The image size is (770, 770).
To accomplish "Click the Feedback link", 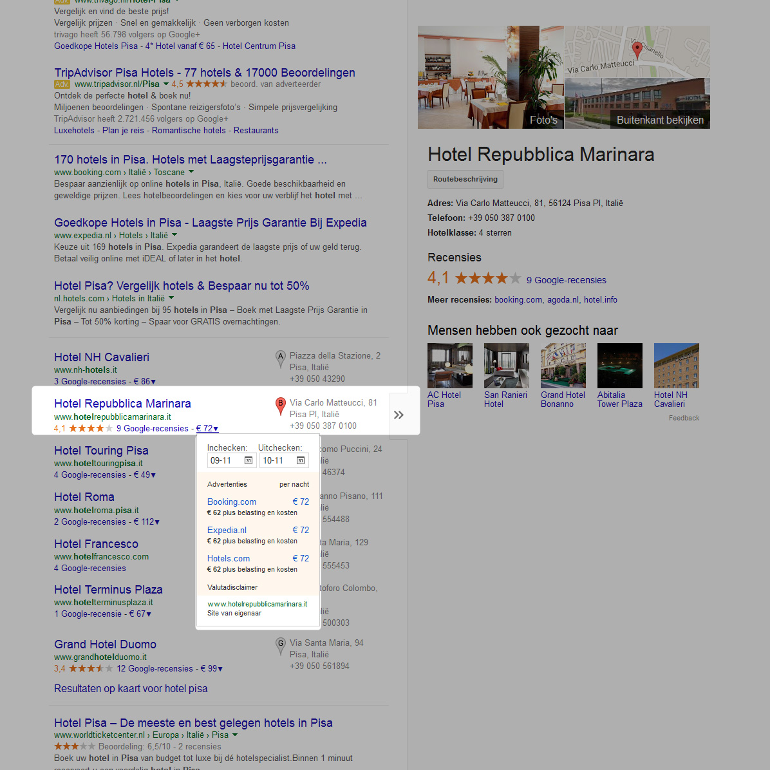I will [684, 418].
